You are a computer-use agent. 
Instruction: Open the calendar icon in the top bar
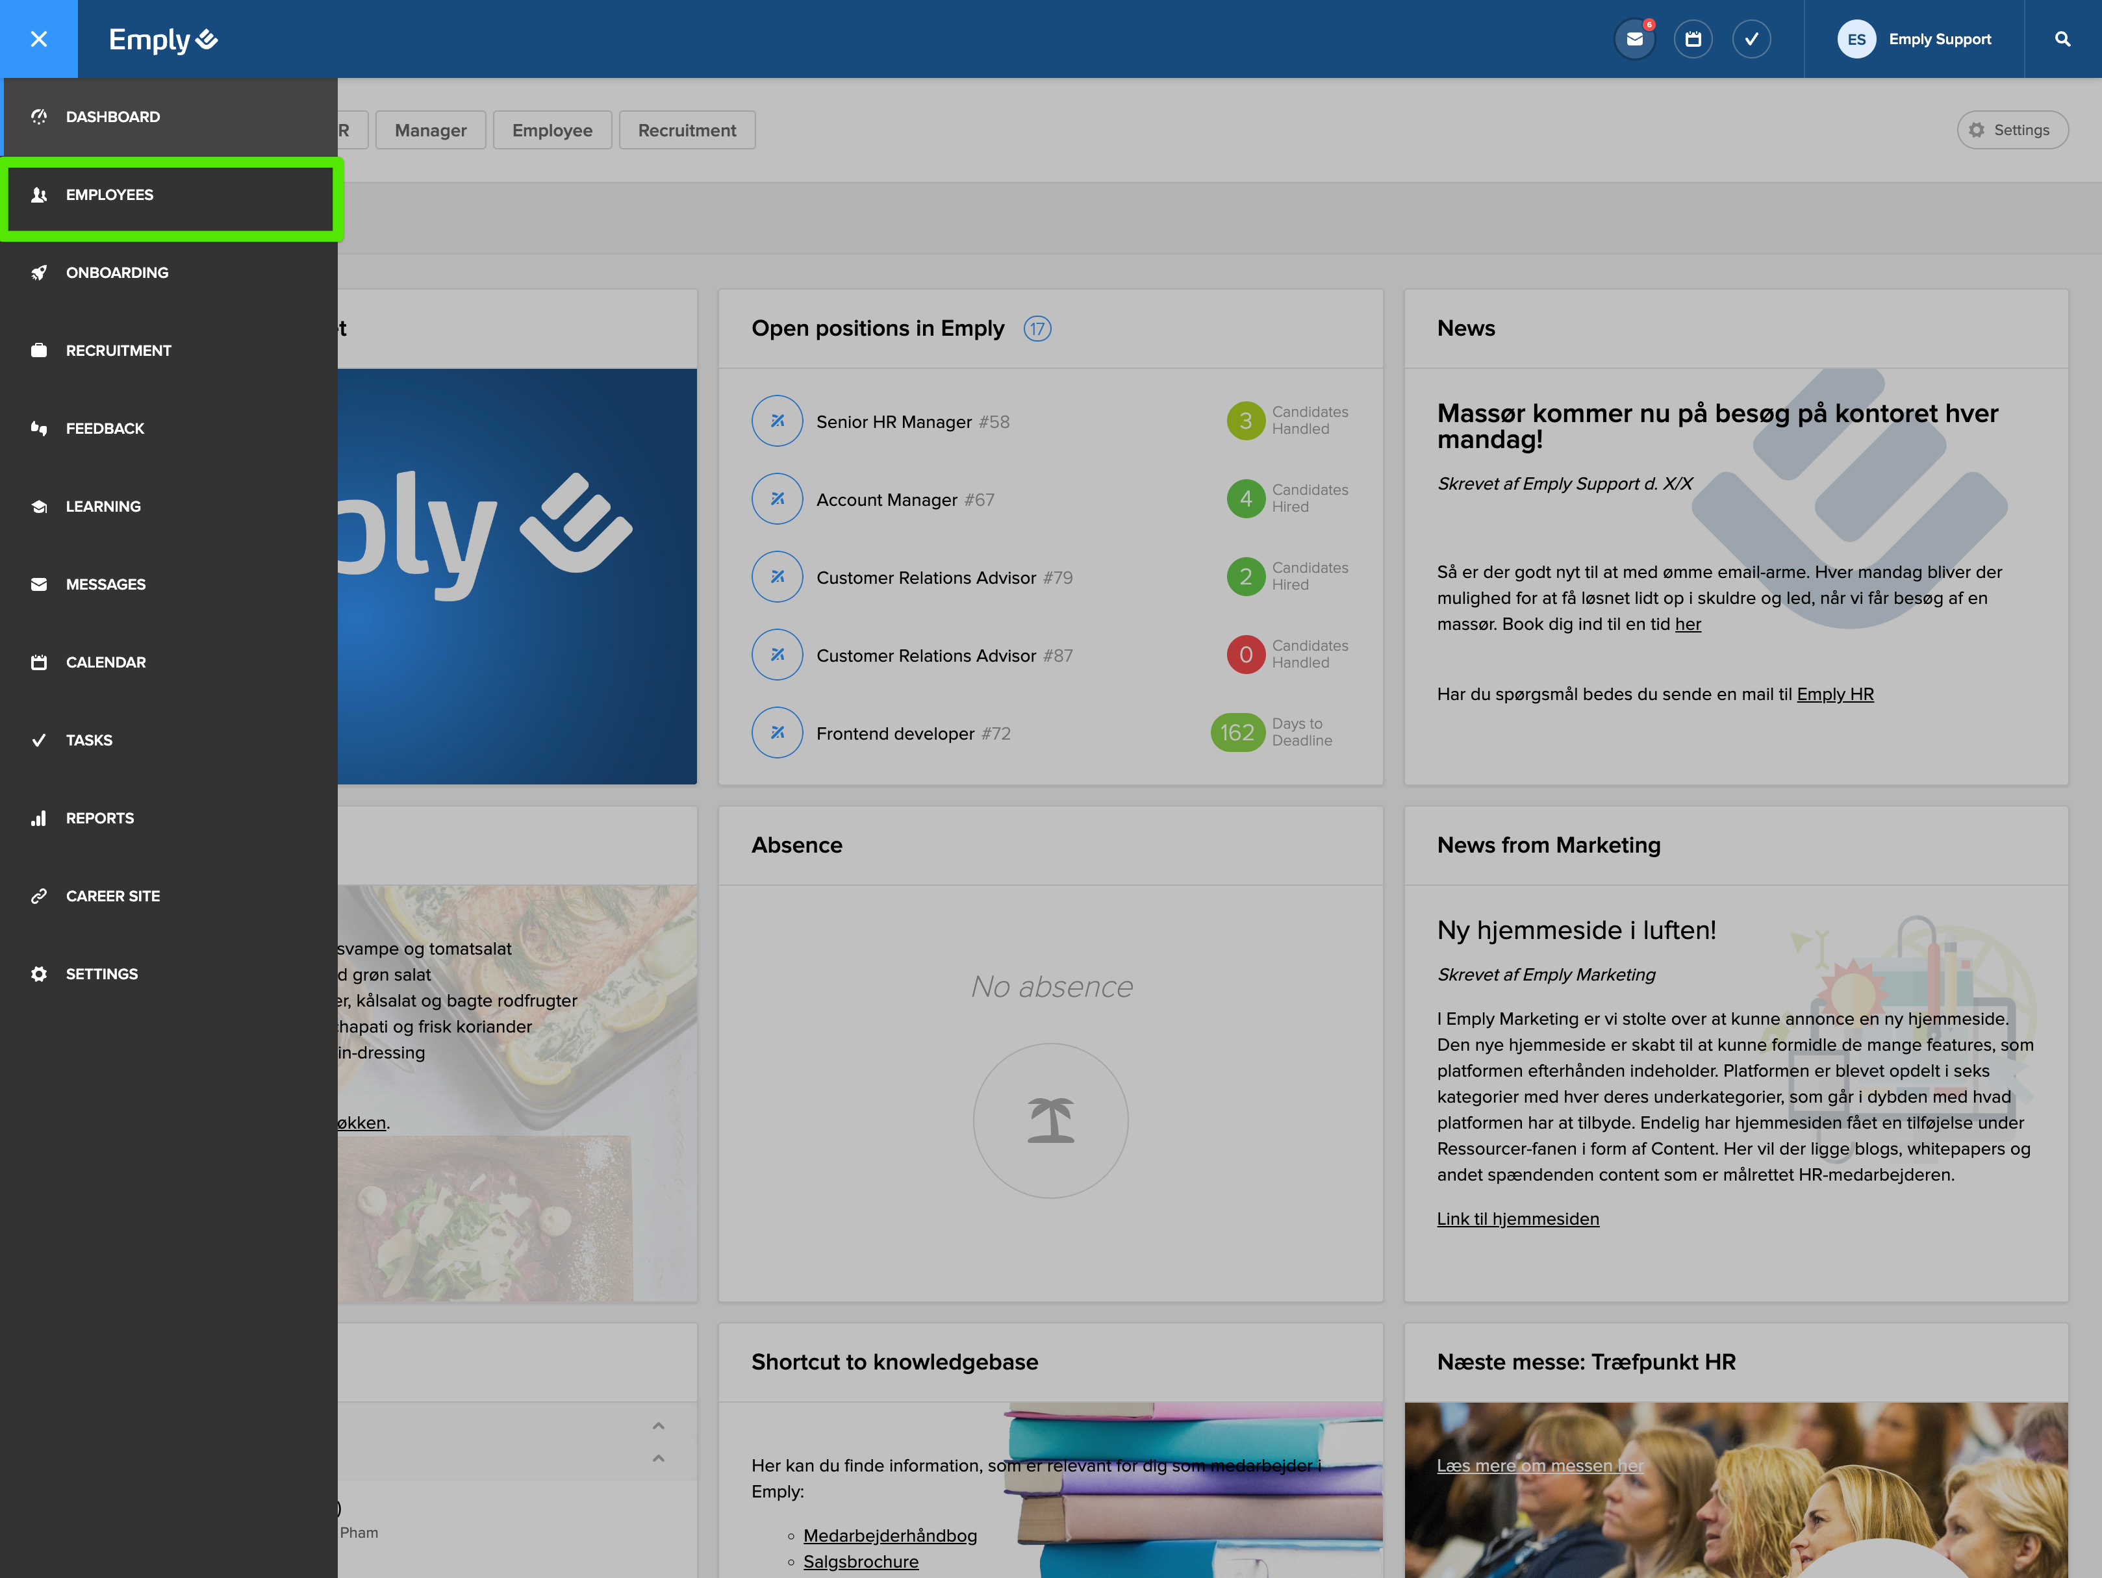click(x=1693, y=39)
